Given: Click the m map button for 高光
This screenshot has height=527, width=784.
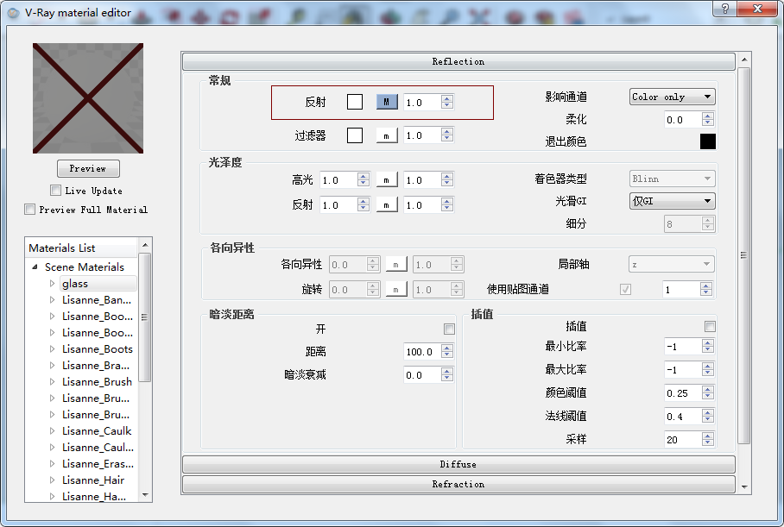Looking at the screenshot, I should point(386,180).
